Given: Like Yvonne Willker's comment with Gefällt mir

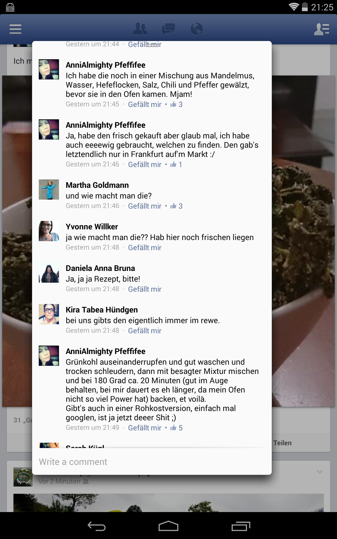Looking at the screenshot, I should point(145,248).
